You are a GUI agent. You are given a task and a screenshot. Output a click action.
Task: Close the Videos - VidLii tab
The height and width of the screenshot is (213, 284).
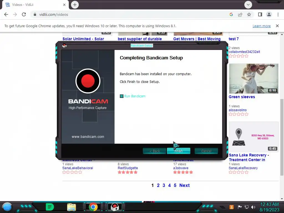tap(64, 5)
